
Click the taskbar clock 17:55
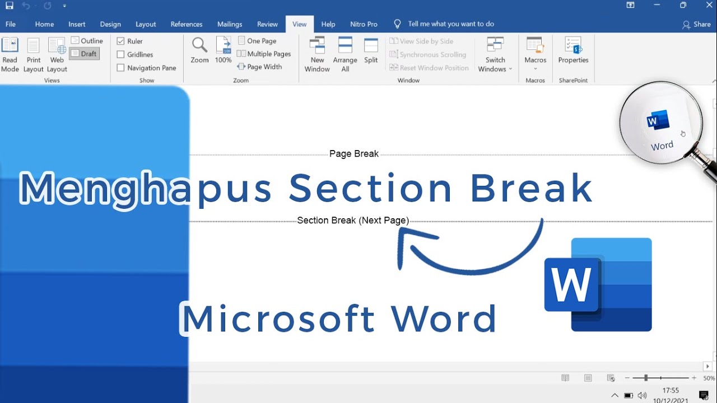click(671, 391)
